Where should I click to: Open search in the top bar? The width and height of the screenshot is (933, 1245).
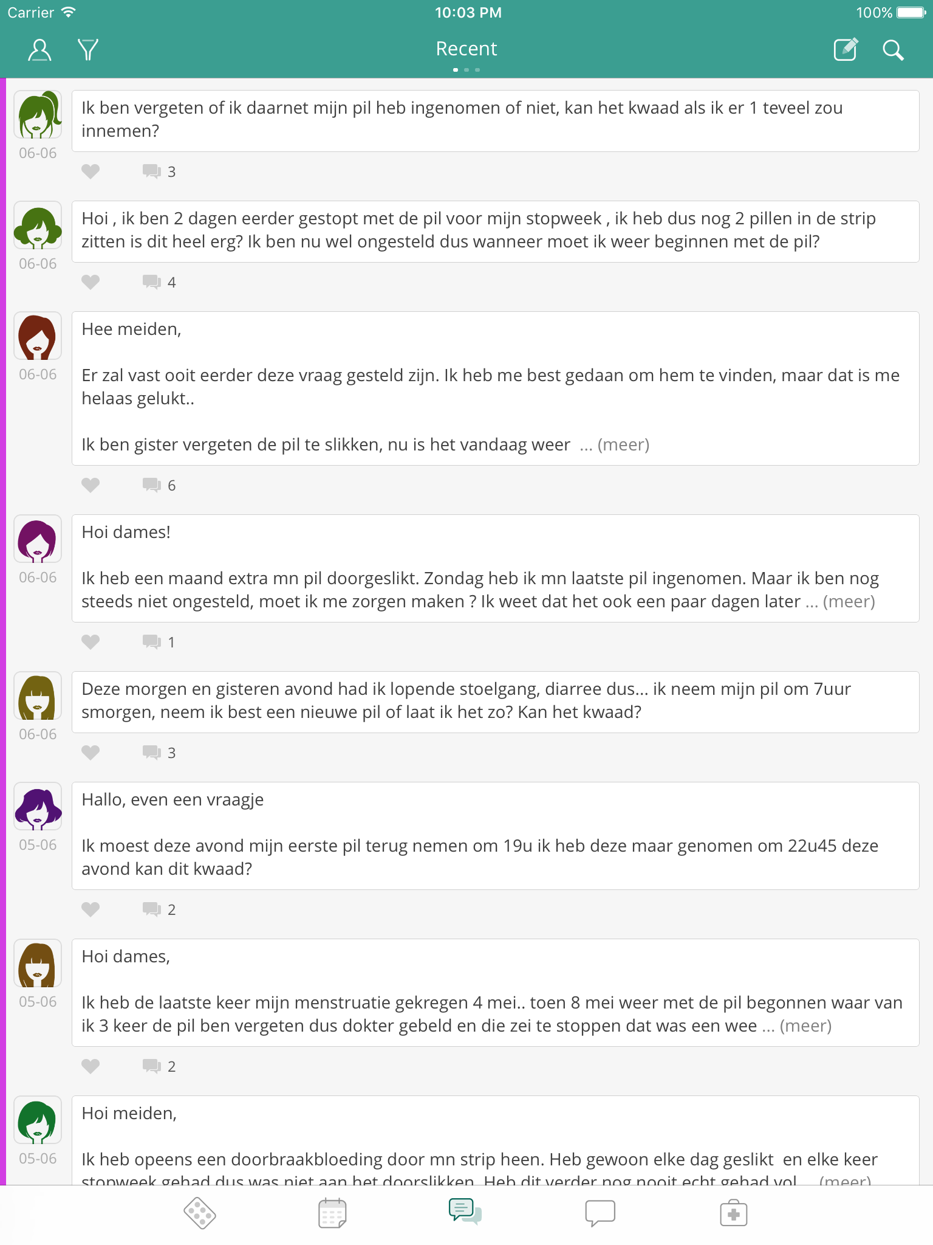click(893, 50)
